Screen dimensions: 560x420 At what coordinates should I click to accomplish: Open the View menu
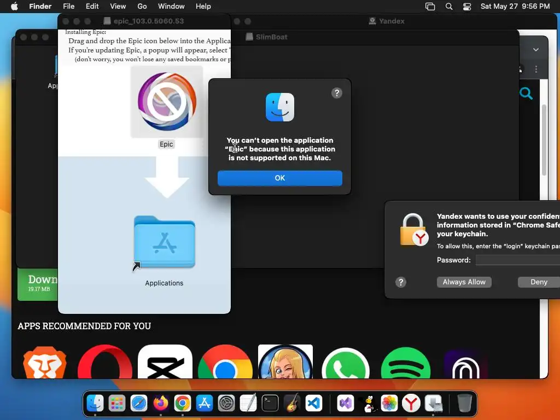tap(118, 7)
